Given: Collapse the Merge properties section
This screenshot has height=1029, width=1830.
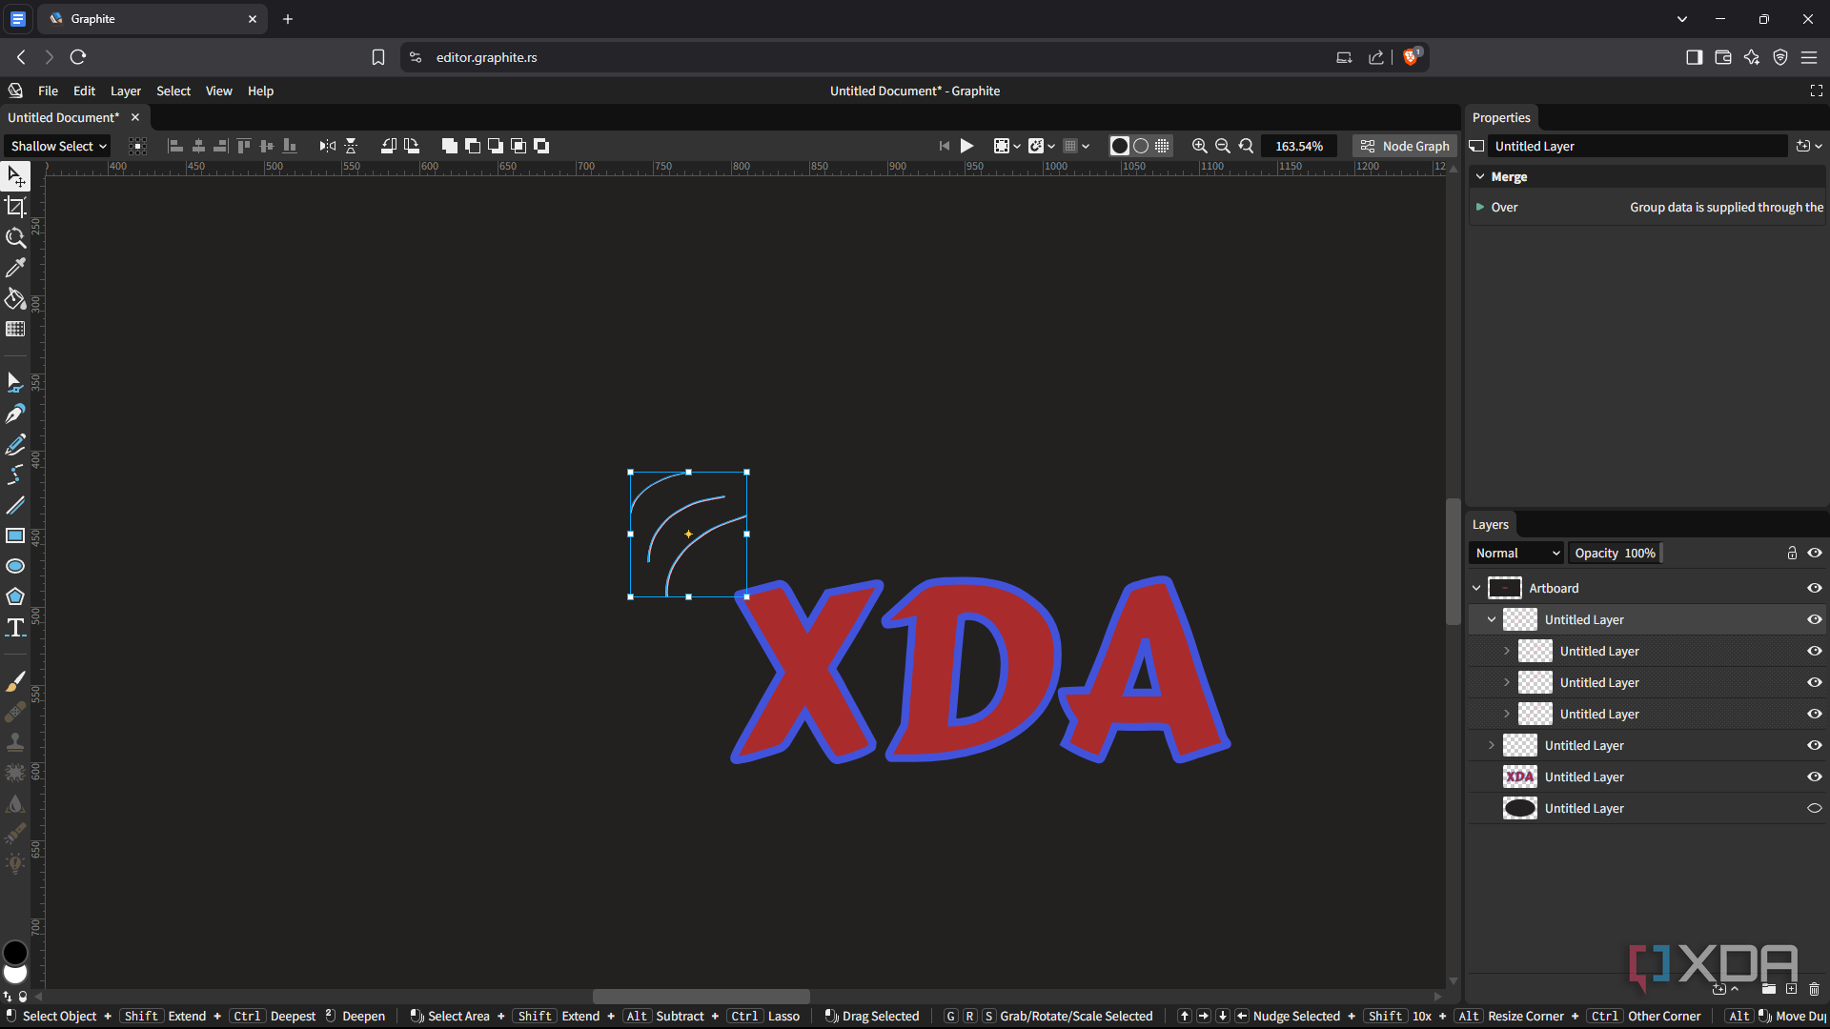Looking at the screenshot, I should [1480, 176].
